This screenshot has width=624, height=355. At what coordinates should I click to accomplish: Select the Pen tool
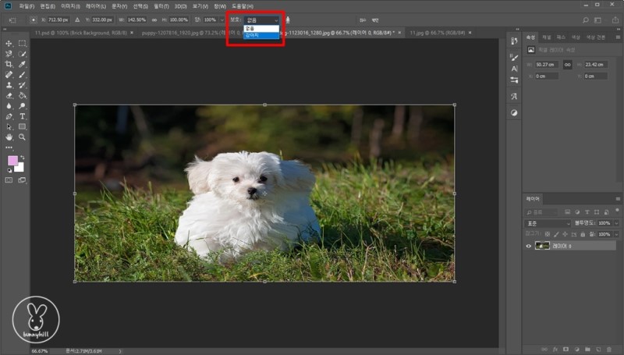tap(9, 115)
